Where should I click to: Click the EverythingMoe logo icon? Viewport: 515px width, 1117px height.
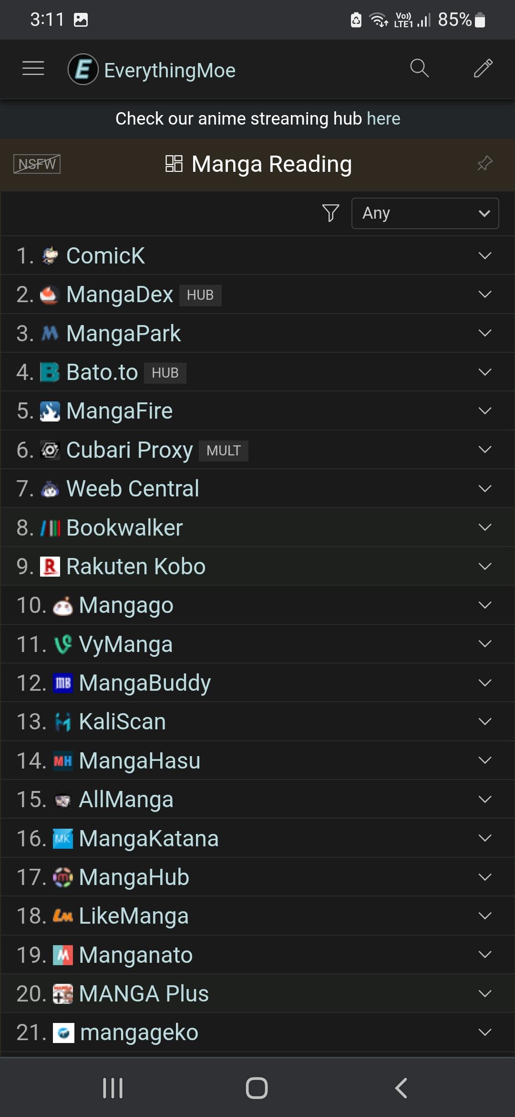pos(83,70)
